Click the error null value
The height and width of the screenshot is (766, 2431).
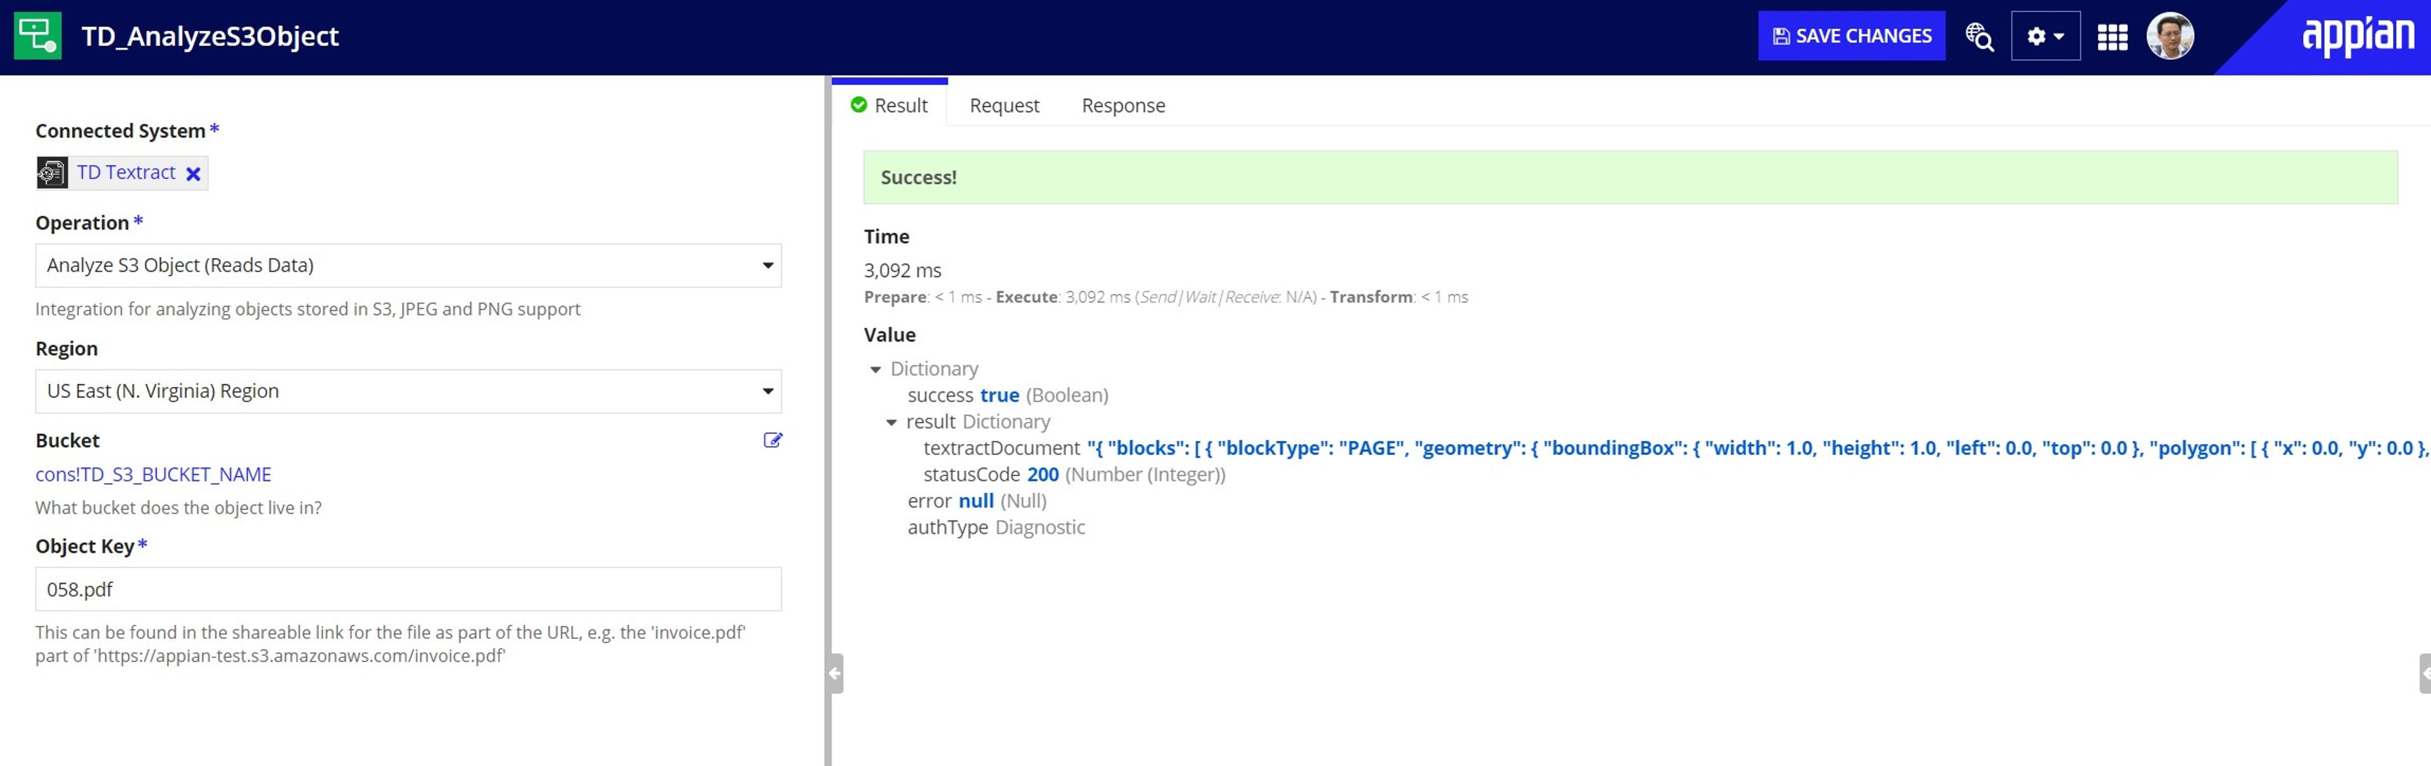[x=976, y=501]
